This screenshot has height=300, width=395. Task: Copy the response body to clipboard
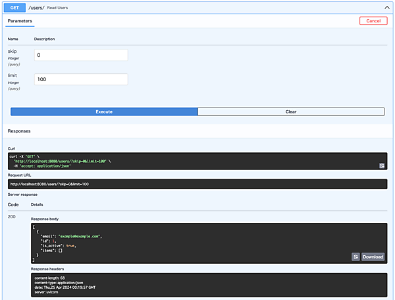point(355,256)
